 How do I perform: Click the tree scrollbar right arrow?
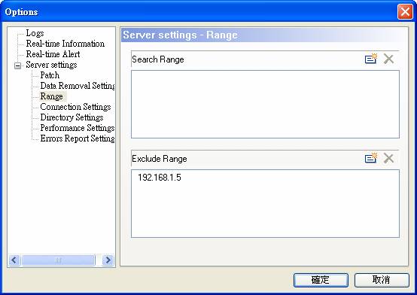[x=108, y=260]
